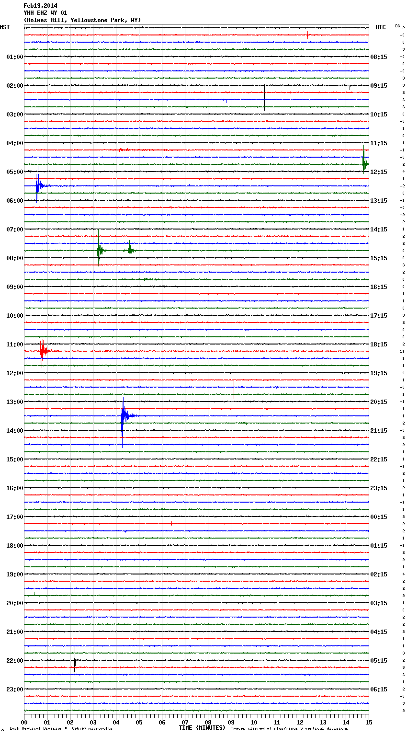Click the 00:15 UTC hour label
The image size is (407, 735).
[x=379, y=517]
